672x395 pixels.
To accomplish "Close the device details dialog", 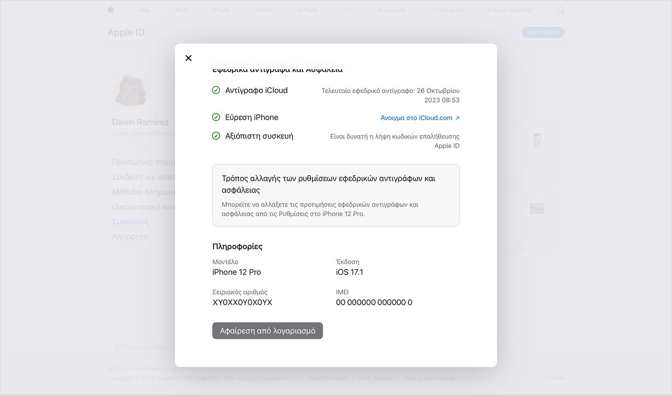I will (188, 58).
